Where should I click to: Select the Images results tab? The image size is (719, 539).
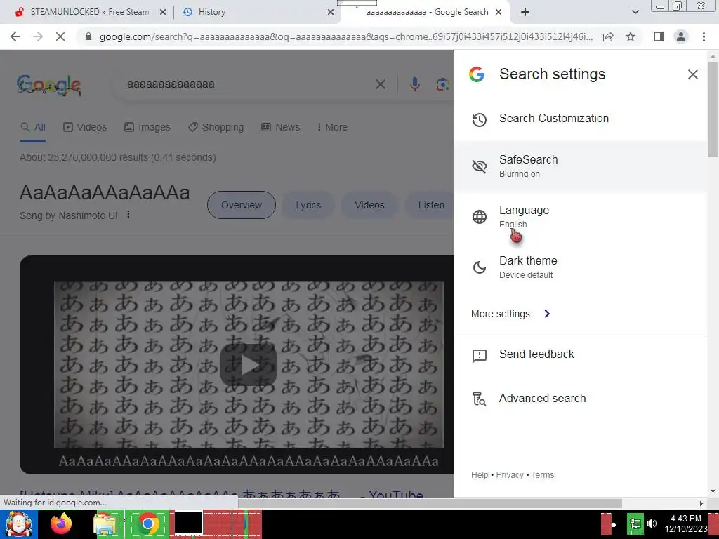[147, 128]
